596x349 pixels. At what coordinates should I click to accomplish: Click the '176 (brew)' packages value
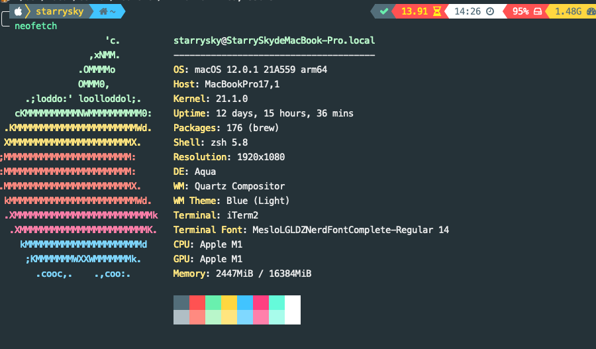[x=253, y=128]
